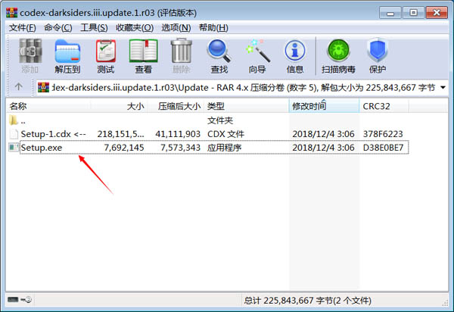Expand the address bar path dropdown
Image resolution: width=454 pixels, height=312 pixels.
coord(443,87)
